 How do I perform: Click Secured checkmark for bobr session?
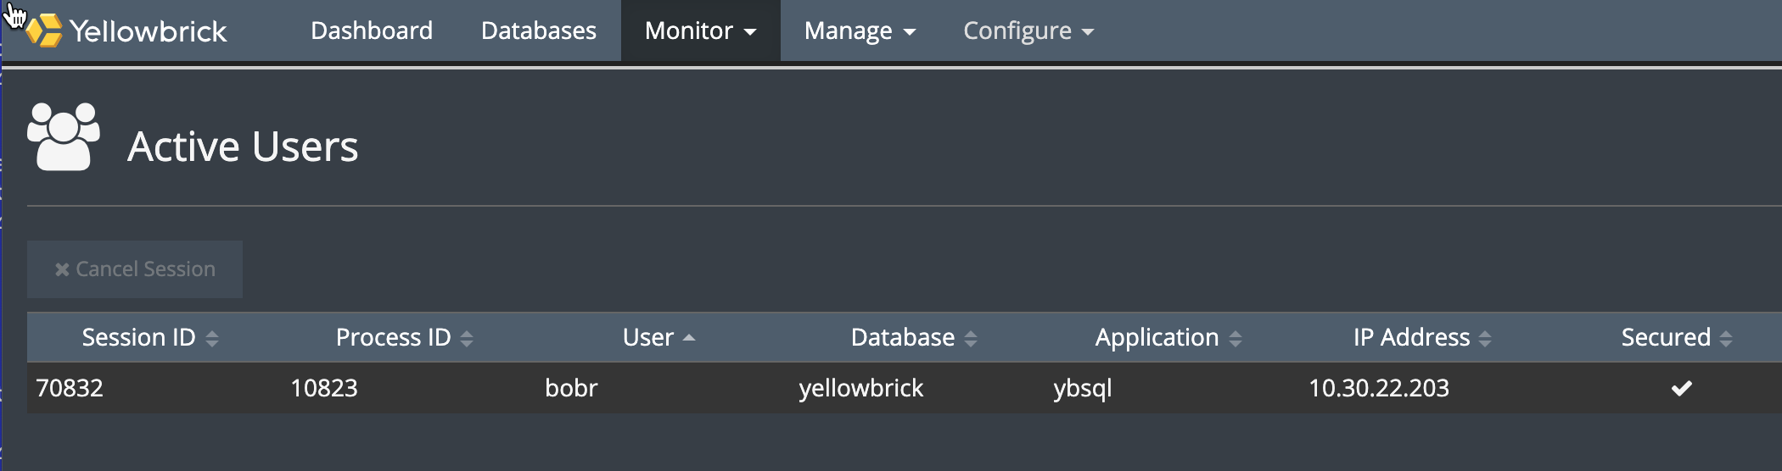coord(1681,388)
